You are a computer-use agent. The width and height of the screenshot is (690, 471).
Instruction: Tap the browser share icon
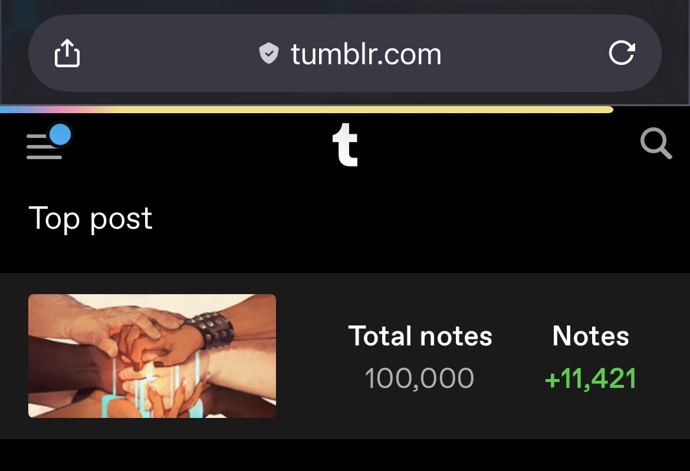point(67,53)
